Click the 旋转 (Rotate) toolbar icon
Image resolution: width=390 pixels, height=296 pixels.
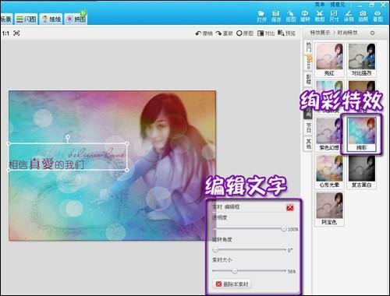coord(305,16)
